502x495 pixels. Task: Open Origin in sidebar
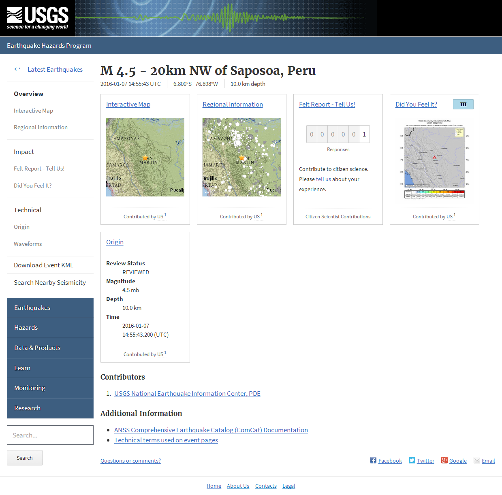(21, 227)
